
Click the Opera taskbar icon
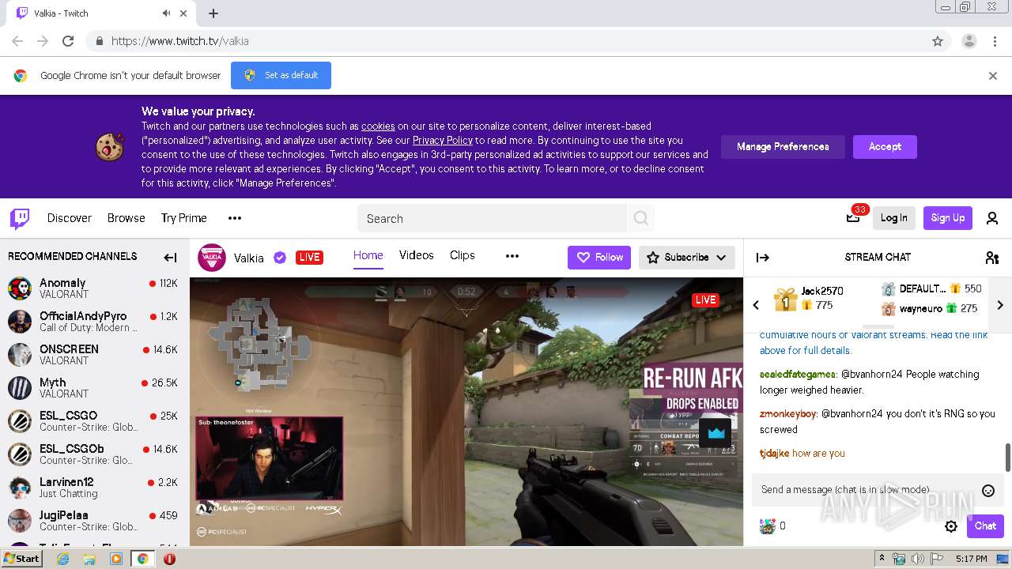(x=169, y=559)
